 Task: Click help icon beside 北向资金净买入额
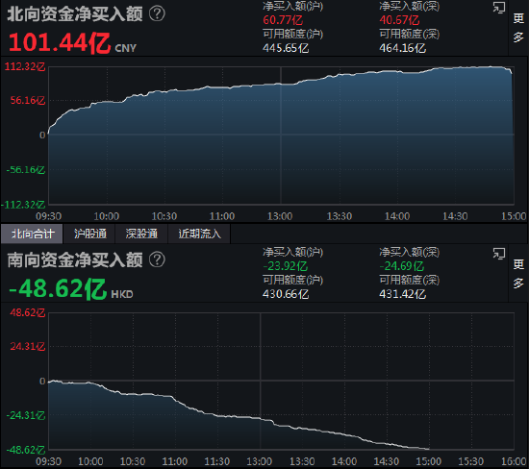point(157,13)
